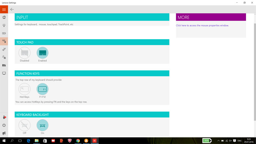The height and width of the screenshot is (144, 256).
Task: Launch Microsoft Edge from the taskbar
Action: 28,141
